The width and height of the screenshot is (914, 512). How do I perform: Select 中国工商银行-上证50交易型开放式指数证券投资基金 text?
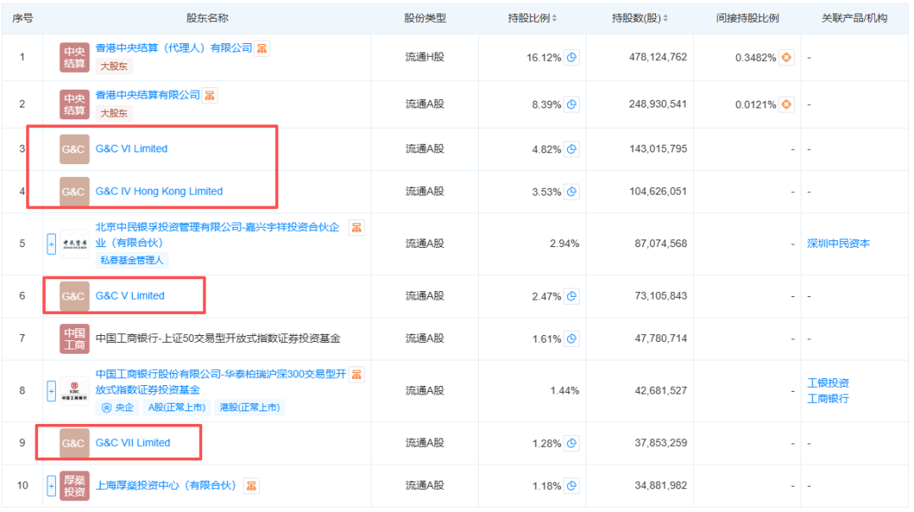218,339
